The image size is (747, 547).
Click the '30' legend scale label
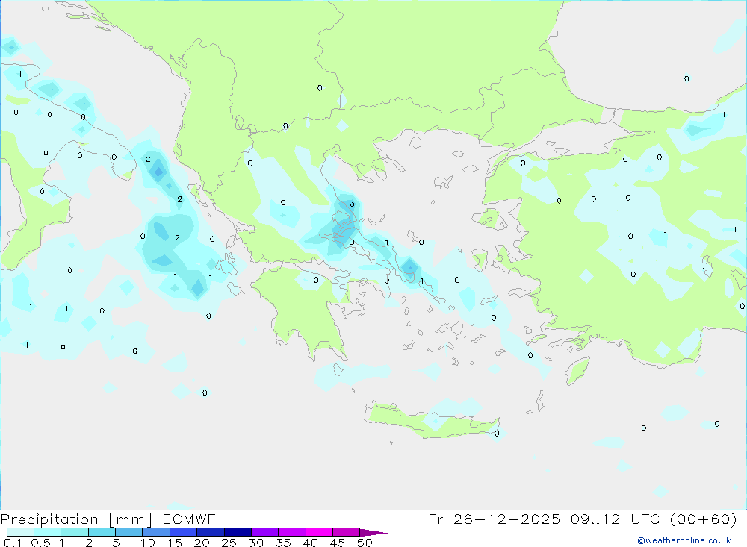click(256, 543)
